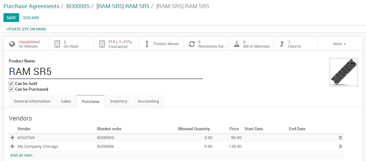366x161 pixels.
Task: Switch to the Inventory tab
Action: (119, 101)
